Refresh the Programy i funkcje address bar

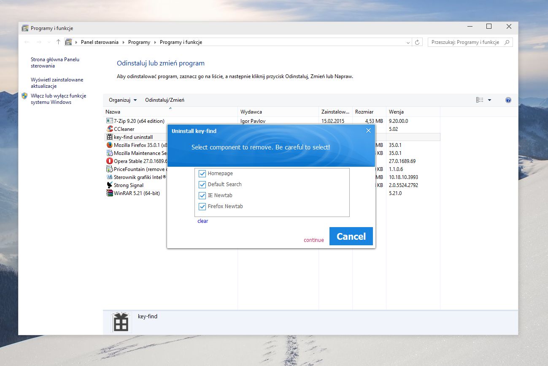point(417,42)
